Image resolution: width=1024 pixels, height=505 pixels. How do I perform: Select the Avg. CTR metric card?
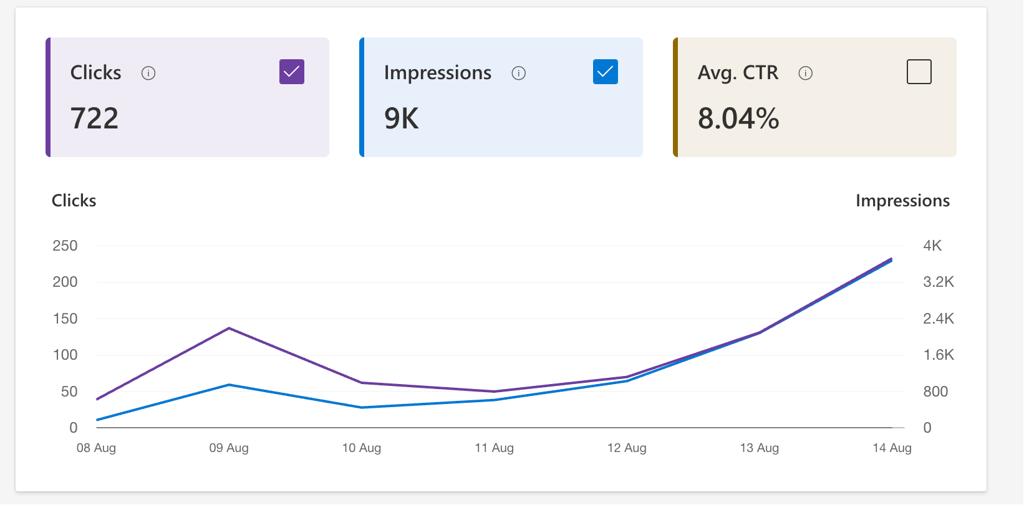pyautogui.click(x=814, y=97)
